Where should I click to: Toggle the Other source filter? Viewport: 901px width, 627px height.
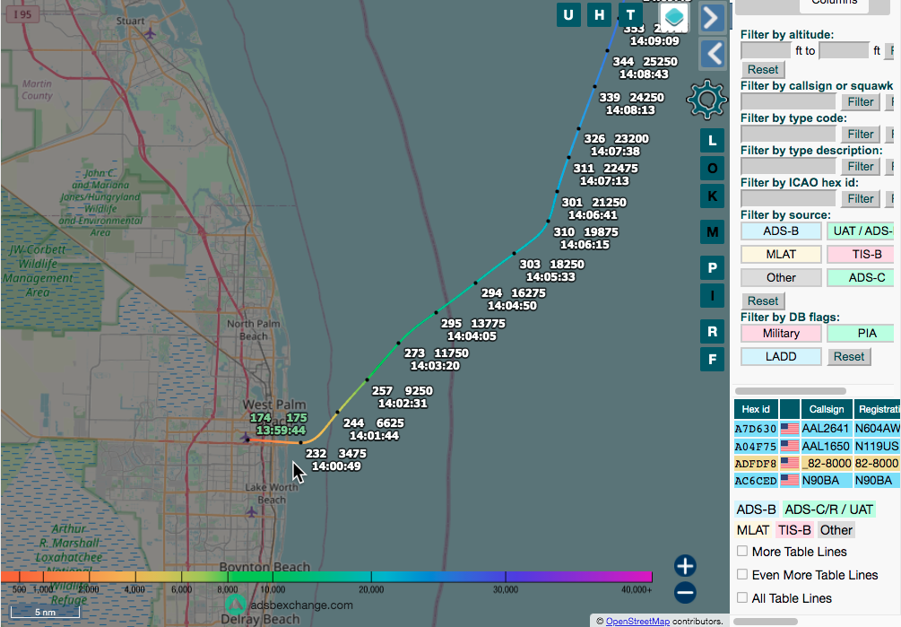(781, 277)
